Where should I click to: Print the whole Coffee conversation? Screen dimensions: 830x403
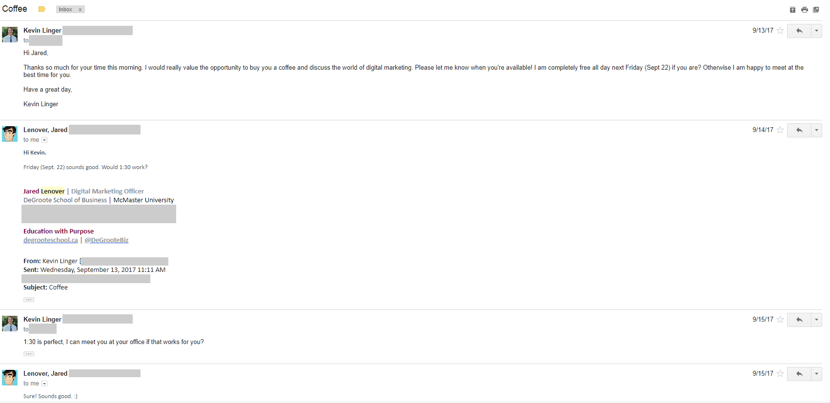click(804, 10)
